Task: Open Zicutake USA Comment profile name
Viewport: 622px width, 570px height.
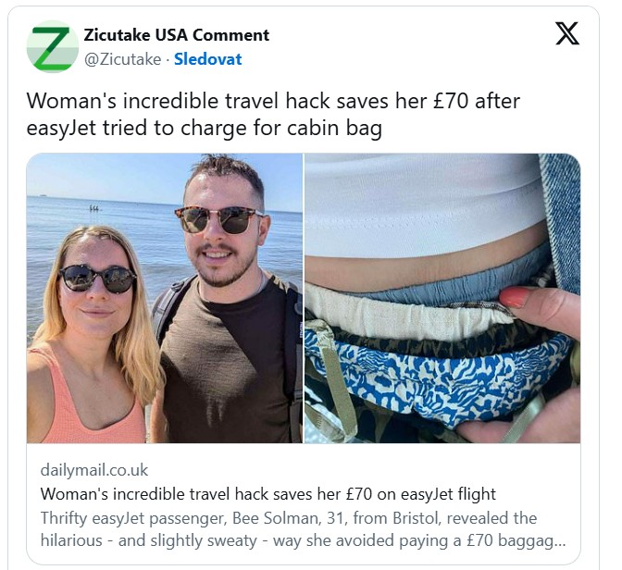Action: (x=177, y=35)
